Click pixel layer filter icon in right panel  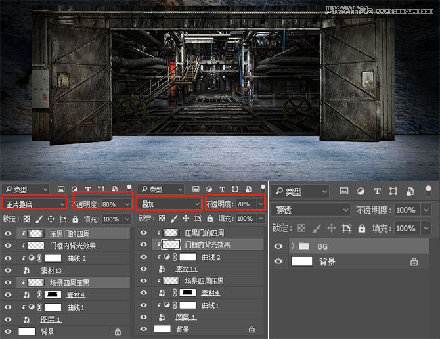tap(343, 191)
